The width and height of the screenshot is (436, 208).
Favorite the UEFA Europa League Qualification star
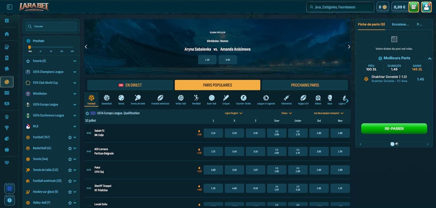87,113
